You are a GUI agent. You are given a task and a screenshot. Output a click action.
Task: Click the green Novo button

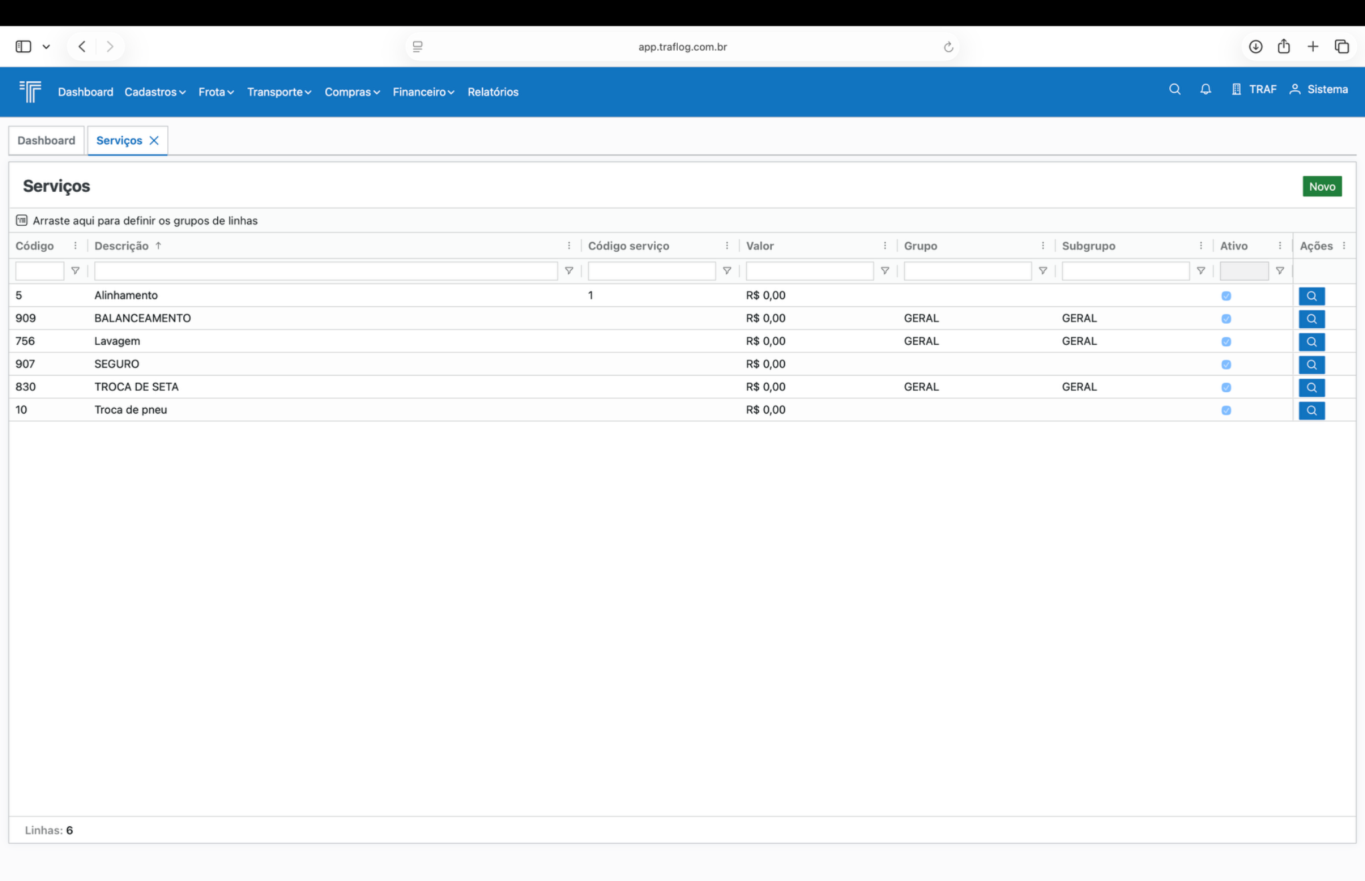click(1322, 186)
